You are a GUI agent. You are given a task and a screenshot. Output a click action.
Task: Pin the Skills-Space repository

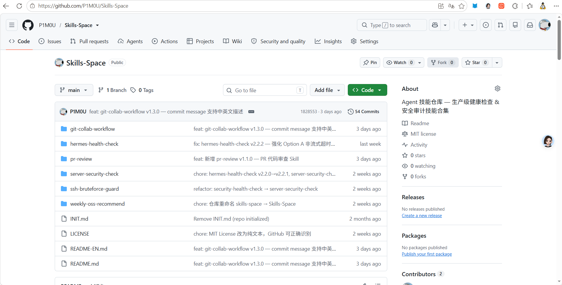[x=370, y=63]
